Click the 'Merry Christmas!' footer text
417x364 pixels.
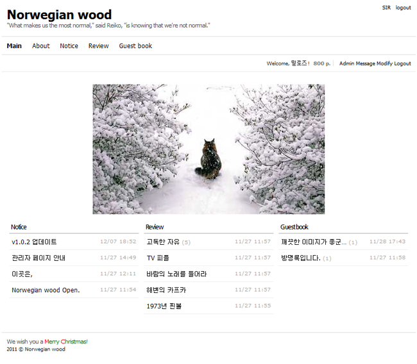click(66, 342)
